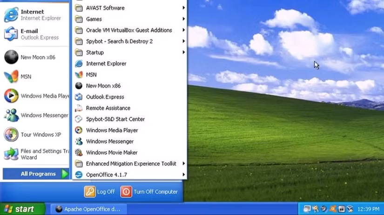
Task: Click the Log Off key icon
Action: 90,191
